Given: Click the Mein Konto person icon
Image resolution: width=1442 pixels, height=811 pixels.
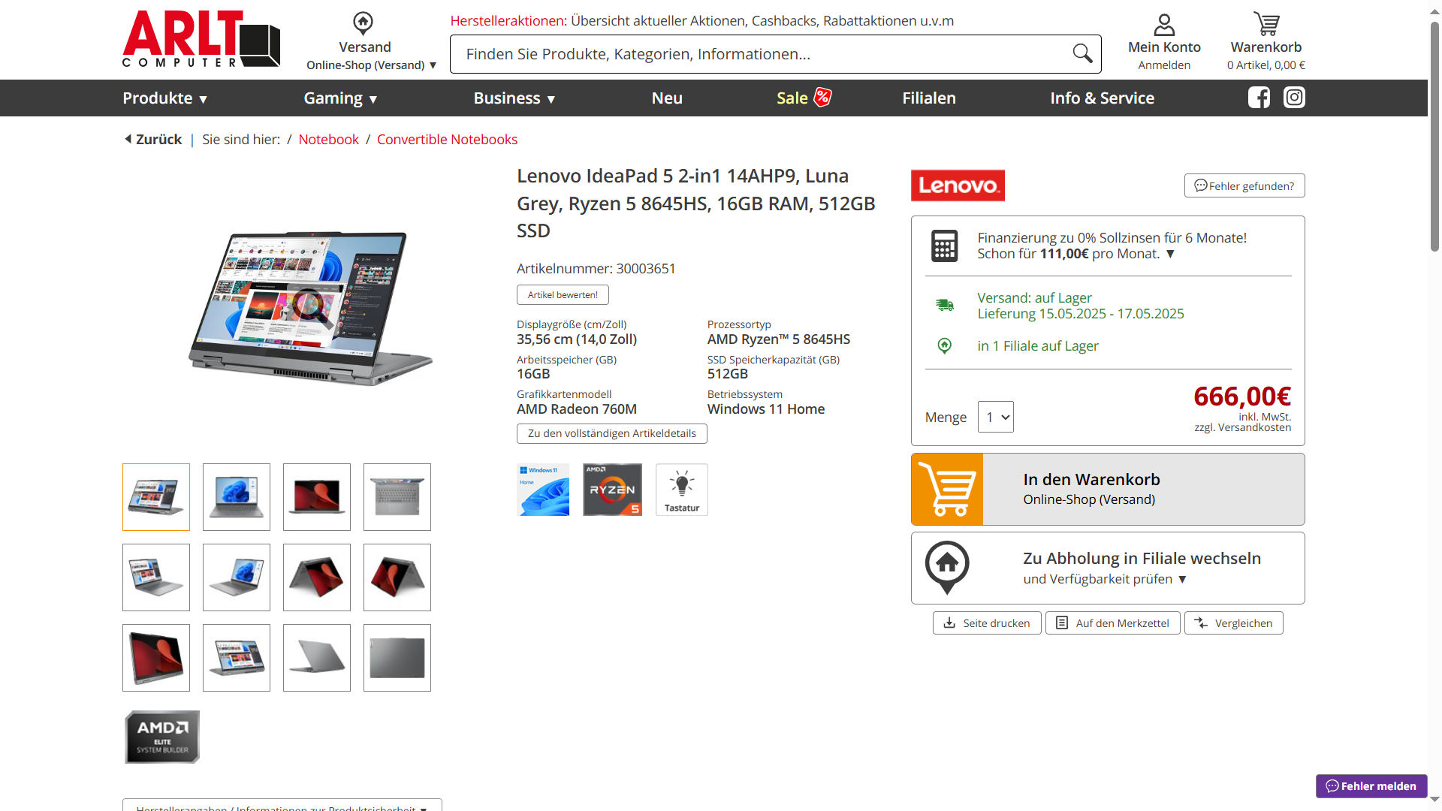Looking at the screenshot, I should (1163, 25).
